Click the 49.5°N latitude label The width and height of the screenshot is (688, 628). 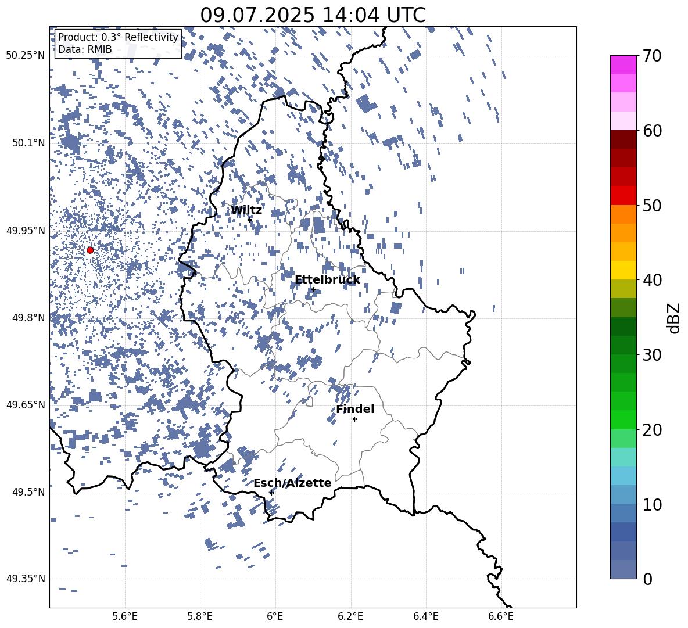coord(28,491)
